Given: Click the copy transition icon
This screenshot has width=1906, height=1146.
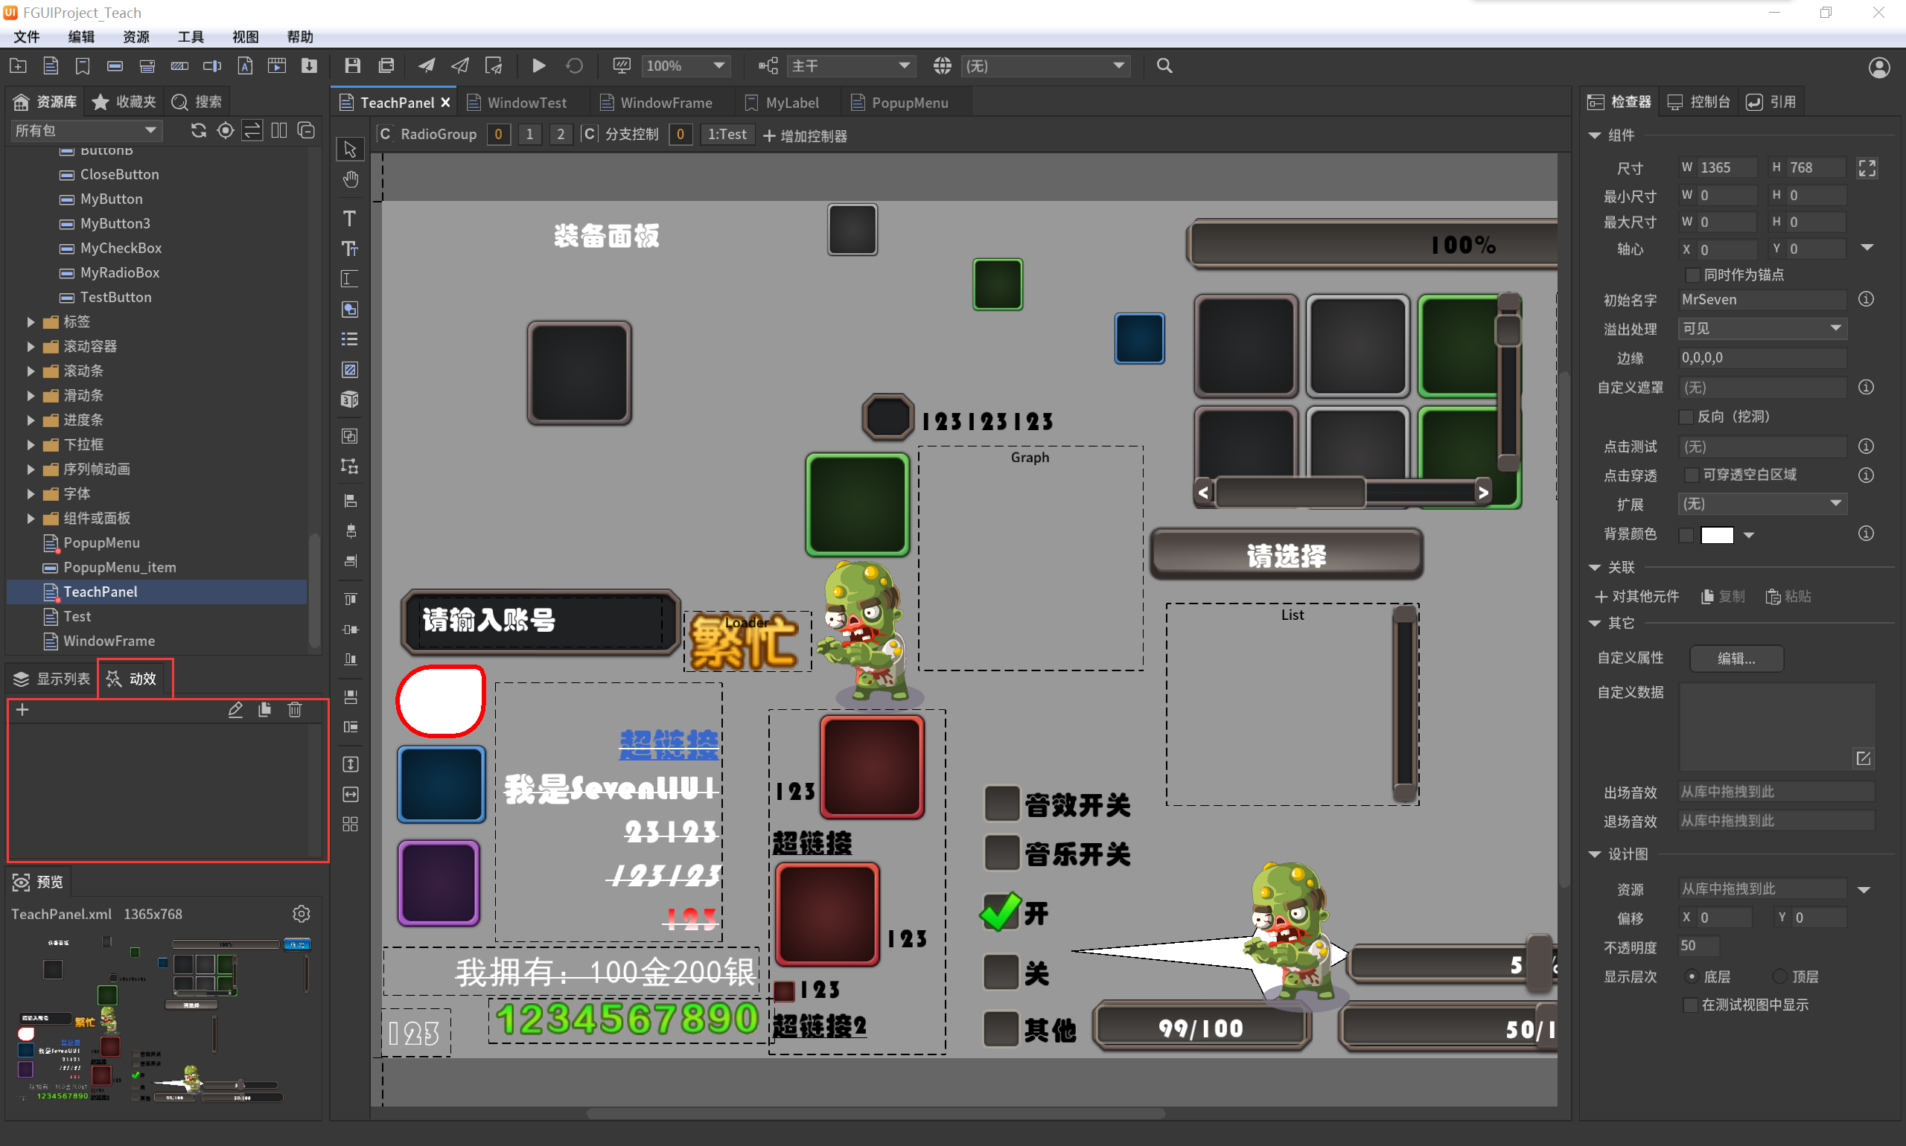Looking at the screenshot, I should 265,710.
